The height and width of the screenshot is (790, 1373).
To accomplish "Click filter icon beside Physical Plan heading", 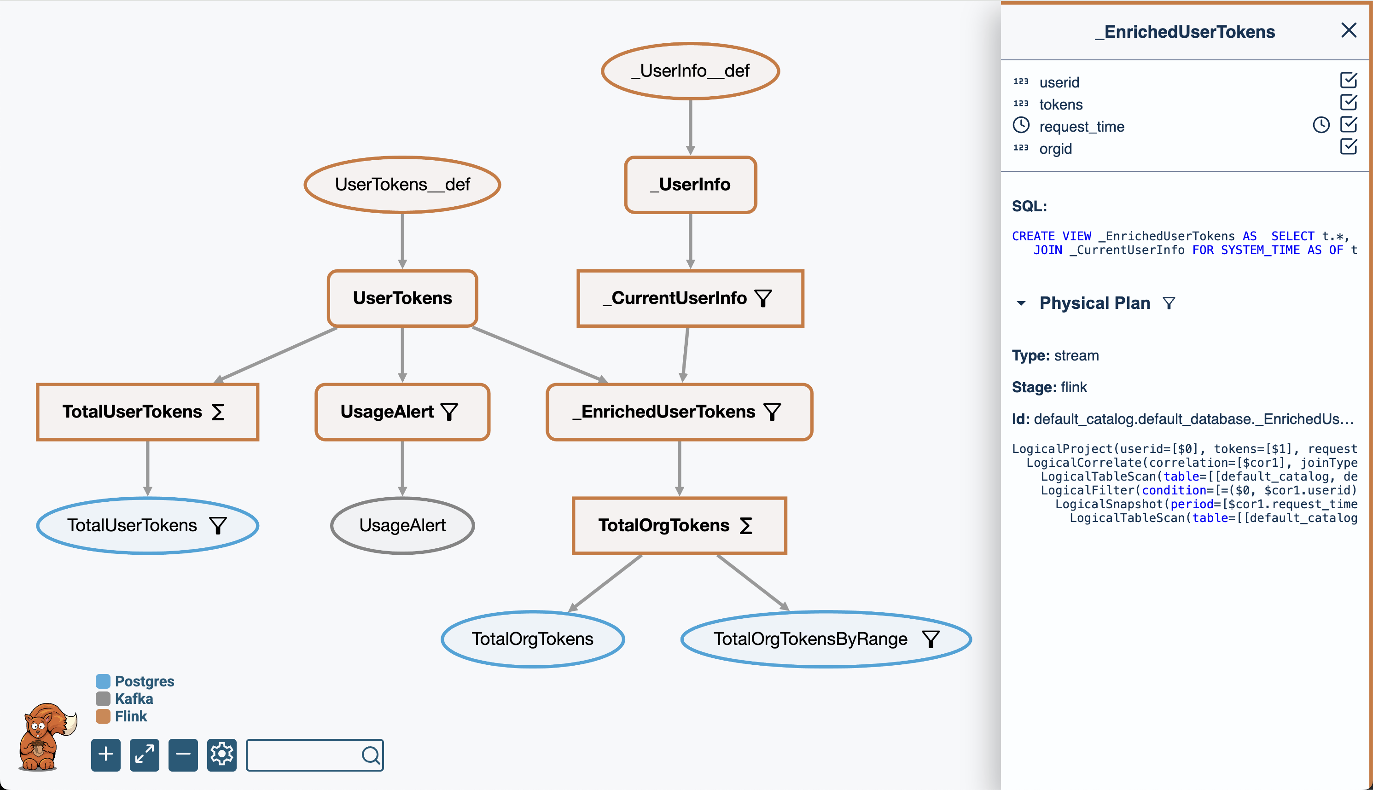I will click(1169, 303).
